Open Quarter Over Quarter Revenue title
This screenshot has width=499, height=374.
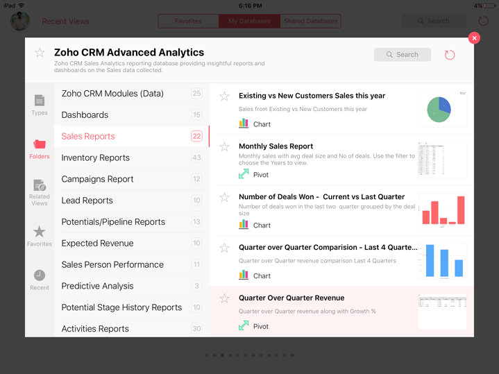[291, 298]
